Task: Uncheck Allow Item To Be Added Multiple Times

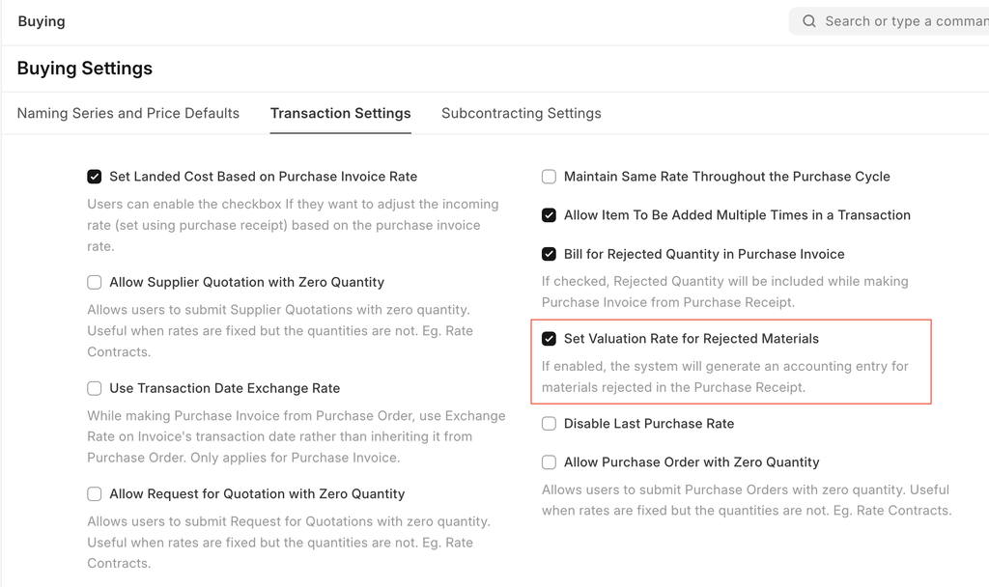Action: point(549,215)
